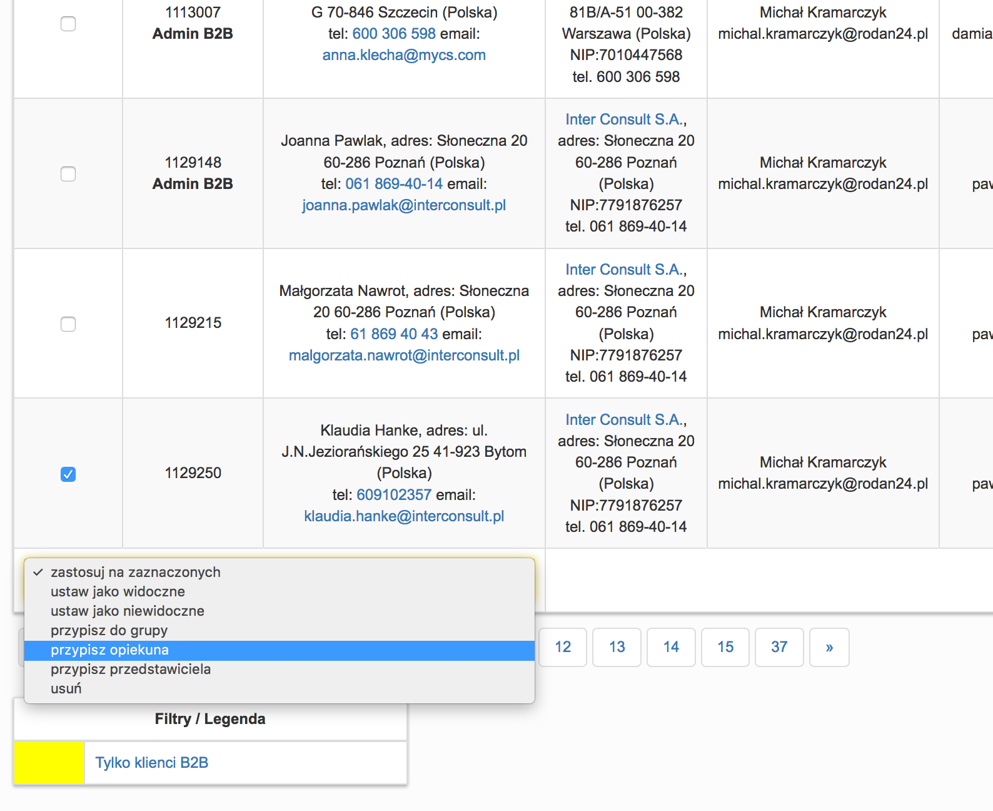The width and height of the screenshot is (993, 811).
Task: Select 'przypisz opiekuna' in the dropdown
Action: (x=109, y=650)
